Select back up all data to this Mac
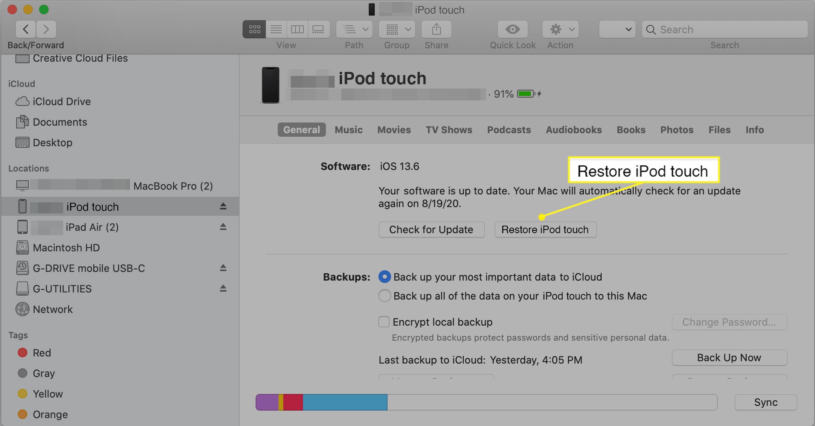This screenshot has width=815, height=426. coord(384,296)
